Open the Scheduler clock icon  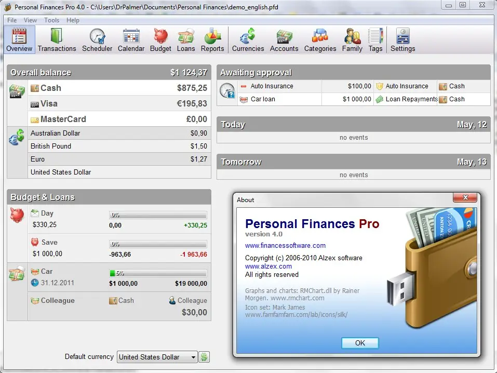pos(97,36)
